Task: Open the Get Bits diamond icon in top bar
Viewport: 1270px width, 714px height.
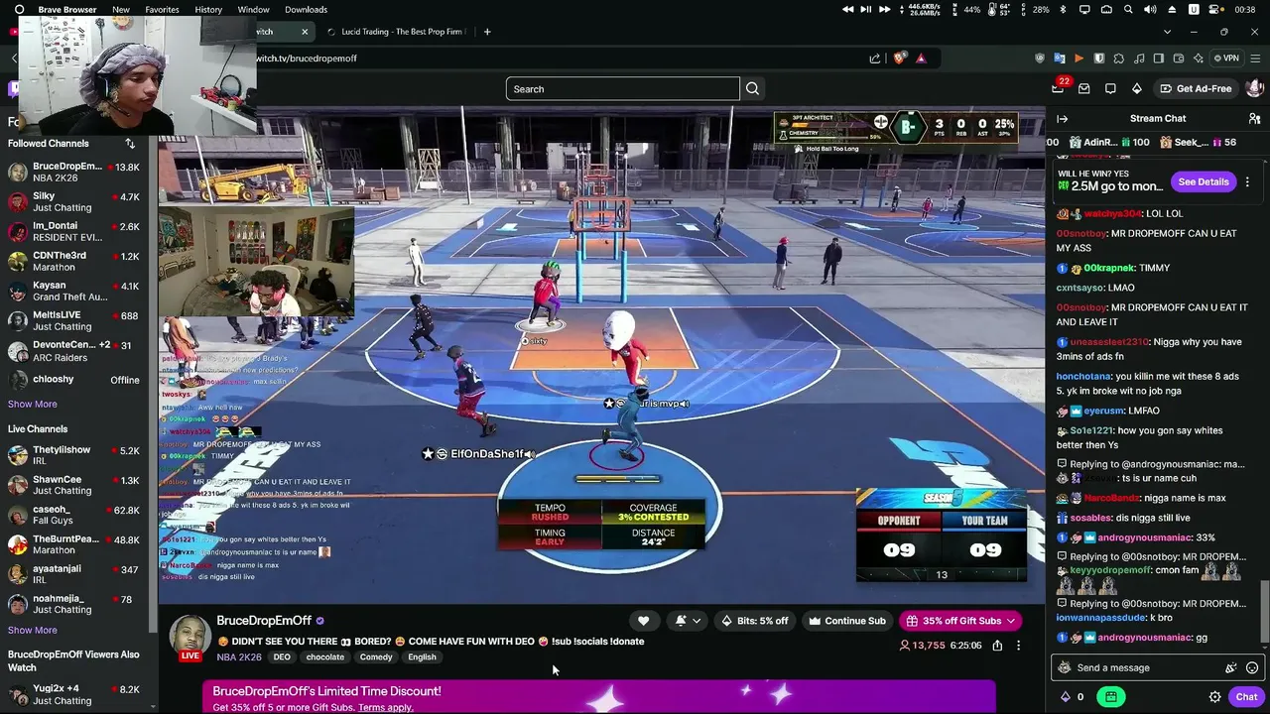Action: click(x=1136, y=88)
